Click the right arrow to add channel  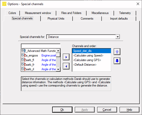(66, 57)
